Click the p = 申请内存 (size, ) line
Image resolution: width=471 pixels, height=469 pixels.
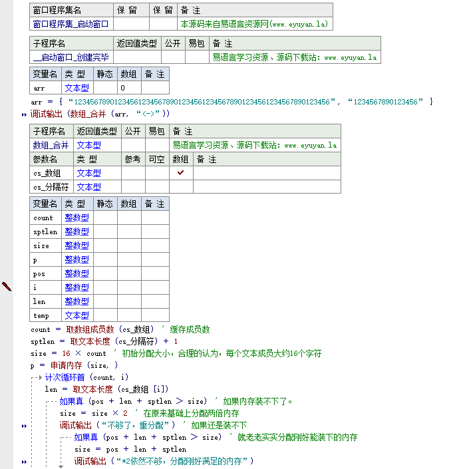74,365
